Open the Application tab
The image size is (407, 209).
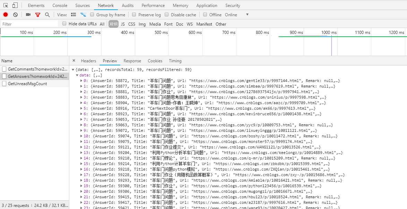pos(207,6)
